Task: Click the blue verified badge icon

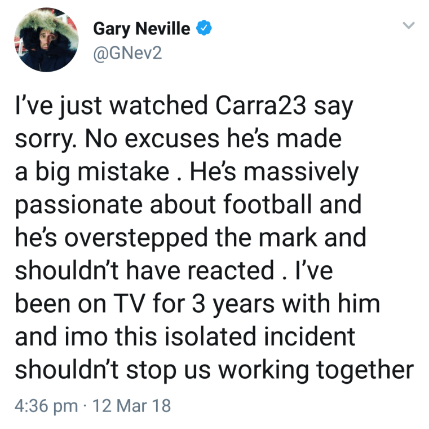Action: [x=204, y=28]
